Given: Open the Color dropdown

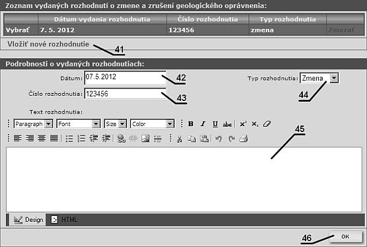Looking at the screenshot, I should [x=152, y=124].
